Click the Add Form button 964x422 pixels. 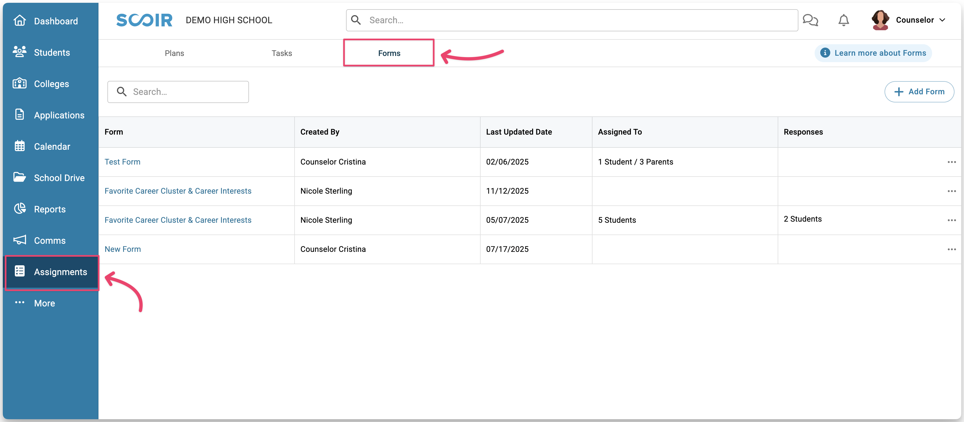click(919, 92)
